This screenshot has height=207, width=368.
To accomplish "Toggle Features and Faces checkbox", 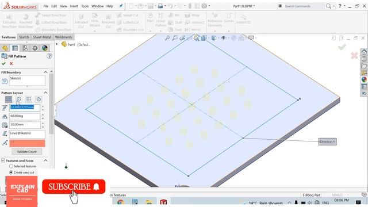I will click(x=3, y=160).
